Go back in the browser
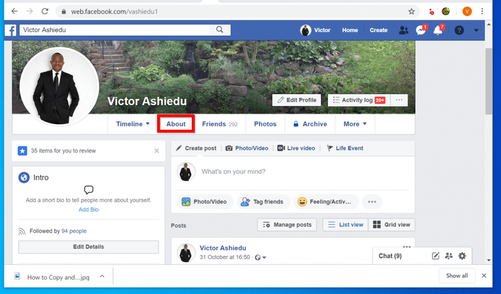Image resolution: width=501 pixels, height=294 pixels. (14, 11)
